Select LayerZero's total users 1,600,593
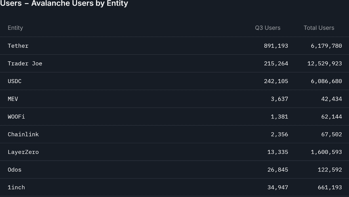349x197 pixels. [x=326, y=152]
